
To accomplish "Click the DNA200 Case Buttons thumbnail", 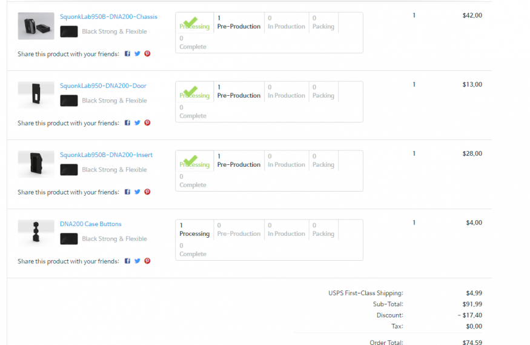I will (36, 233).
